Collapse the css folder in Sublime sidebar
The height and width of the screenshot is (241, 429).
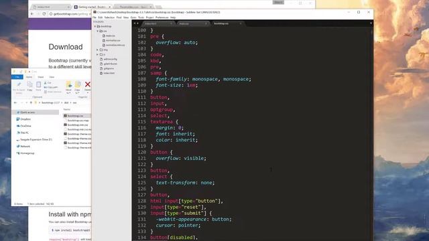coord(98,31)
